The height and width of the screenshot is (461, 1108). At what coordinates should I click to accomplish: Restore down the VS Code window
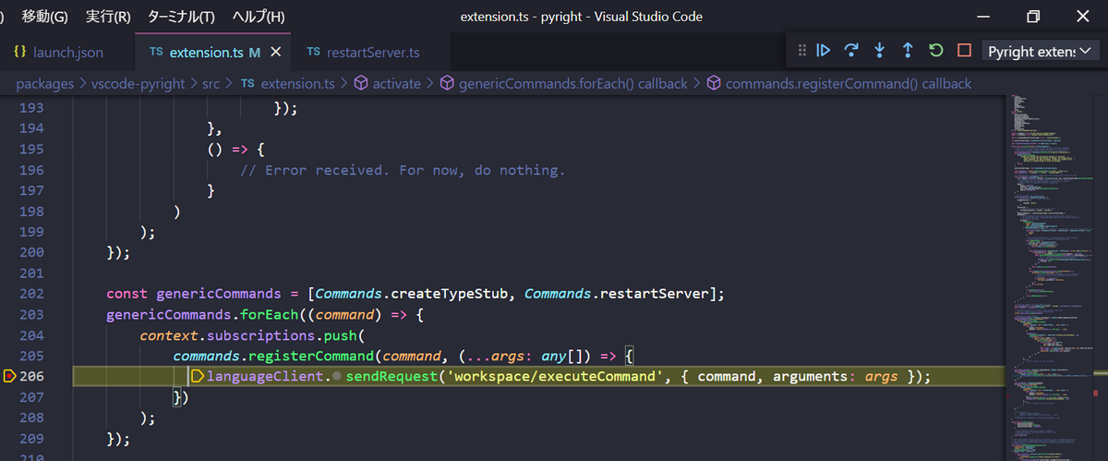click(1033, 17)
